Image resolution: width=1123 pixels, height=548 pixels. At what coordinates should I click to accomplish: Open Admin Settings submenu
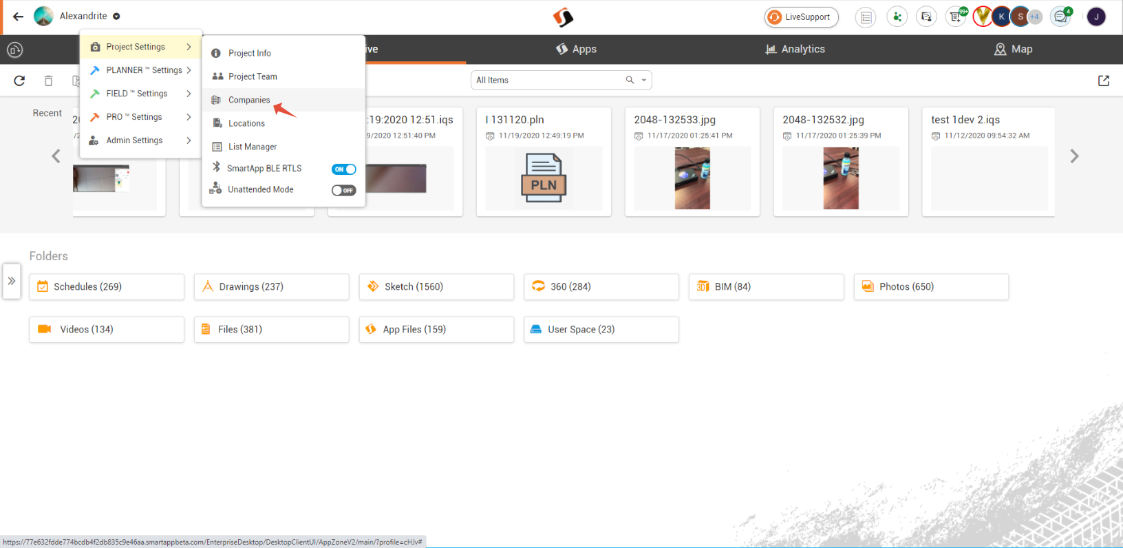coord(141,140)
